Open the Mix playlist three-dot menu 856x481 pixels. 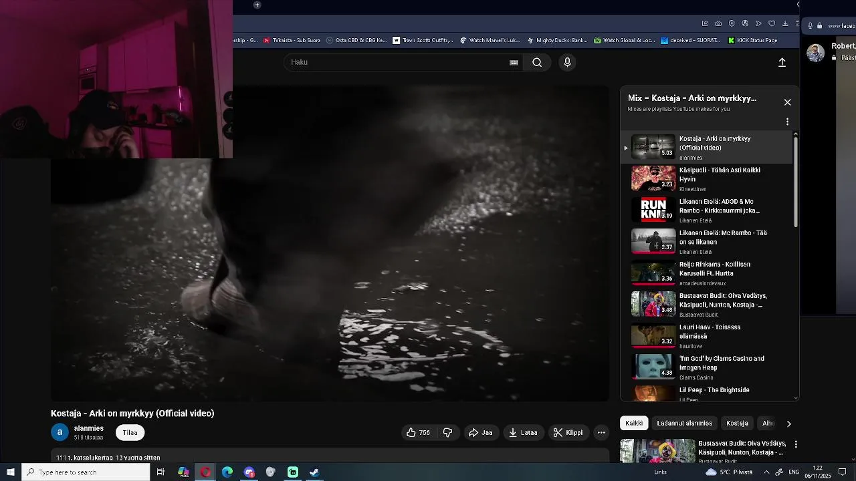[x=787, y=122]
